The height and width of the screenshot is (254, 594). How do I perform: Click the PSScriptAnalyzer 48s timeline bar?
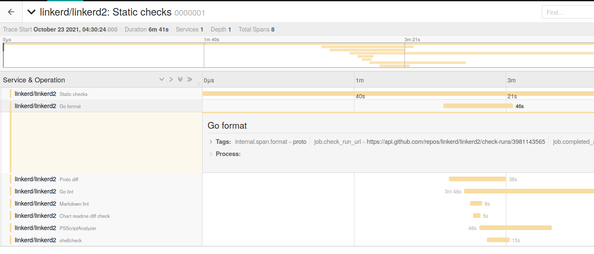click(x=516, y=228)
